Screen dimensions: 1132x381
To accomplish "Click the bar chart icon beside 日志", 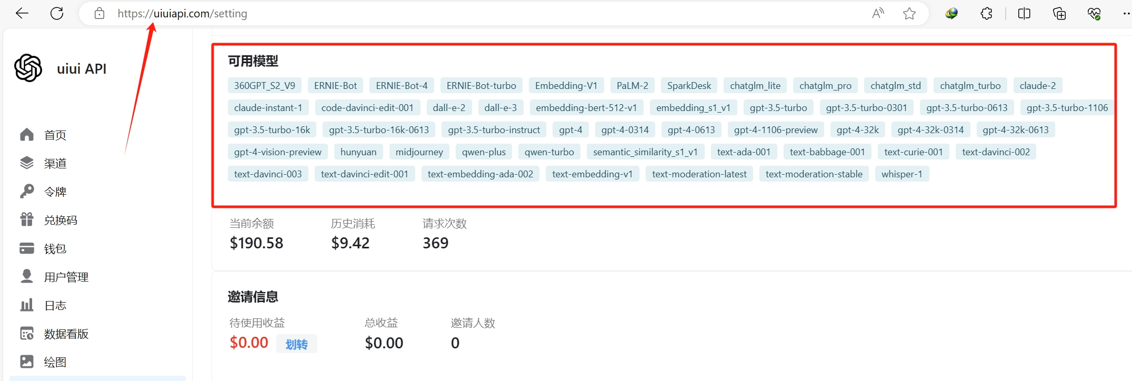I will (x=27, y=305).
